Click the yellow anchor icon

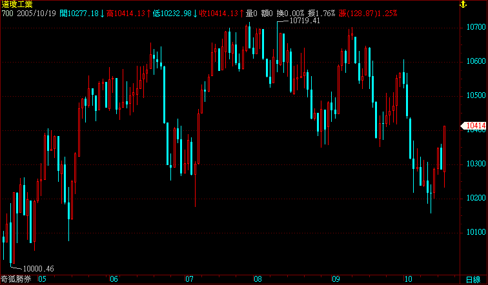pos(463,5)
